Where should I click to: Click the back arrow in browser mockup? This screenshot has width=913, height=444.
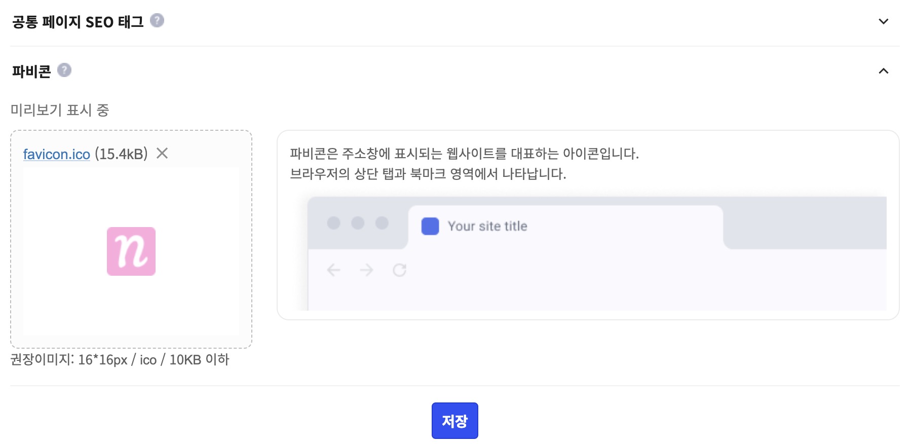[333, 270]
